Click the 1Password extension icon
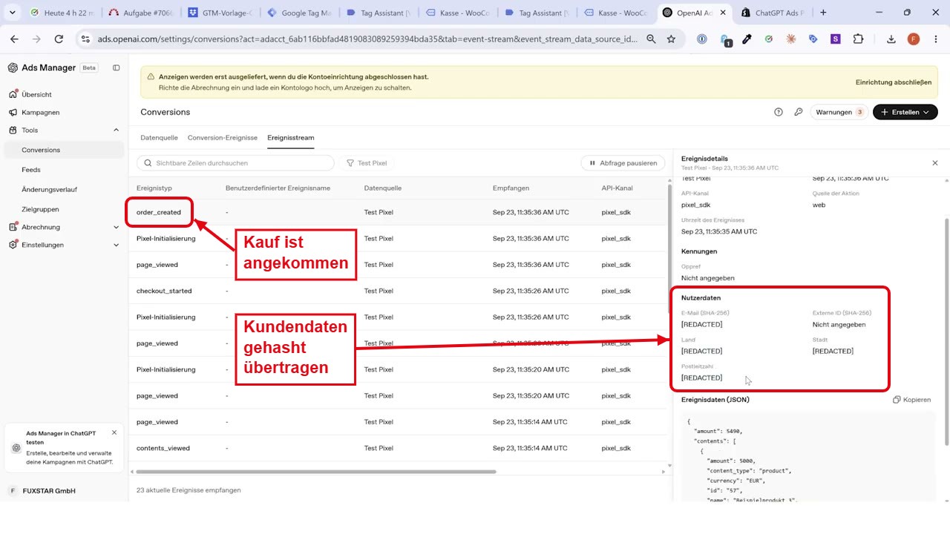 [702, 39]
